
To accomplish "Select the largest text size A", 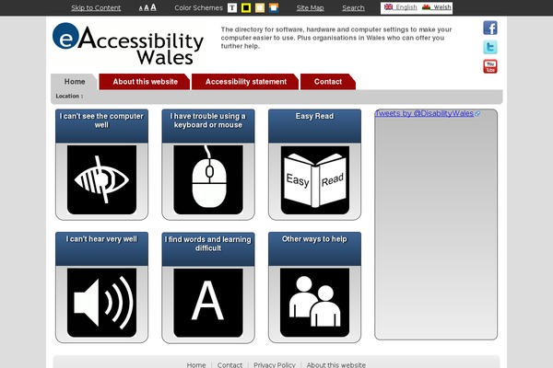I will [x=153, y=7].
